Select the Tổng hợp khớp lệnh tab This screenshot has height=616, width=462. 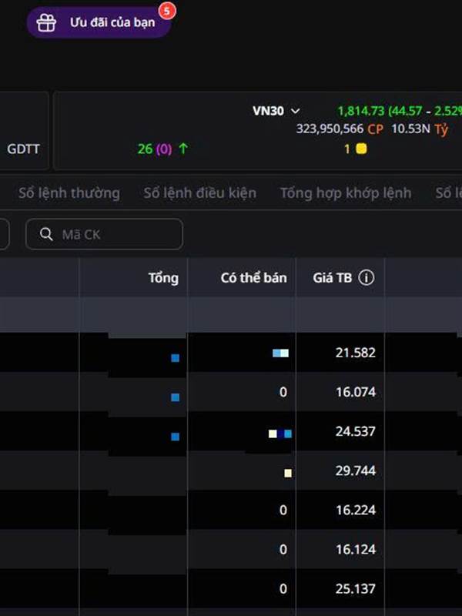coord(346,193)
